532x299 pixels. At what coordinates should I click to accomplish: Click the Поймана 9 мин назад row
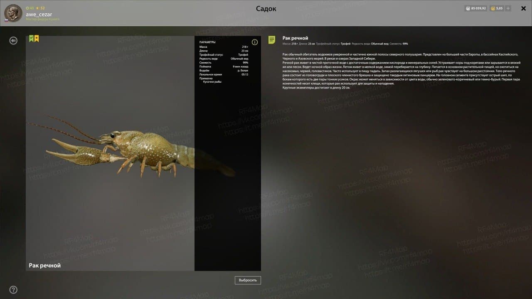click(224, 66)
